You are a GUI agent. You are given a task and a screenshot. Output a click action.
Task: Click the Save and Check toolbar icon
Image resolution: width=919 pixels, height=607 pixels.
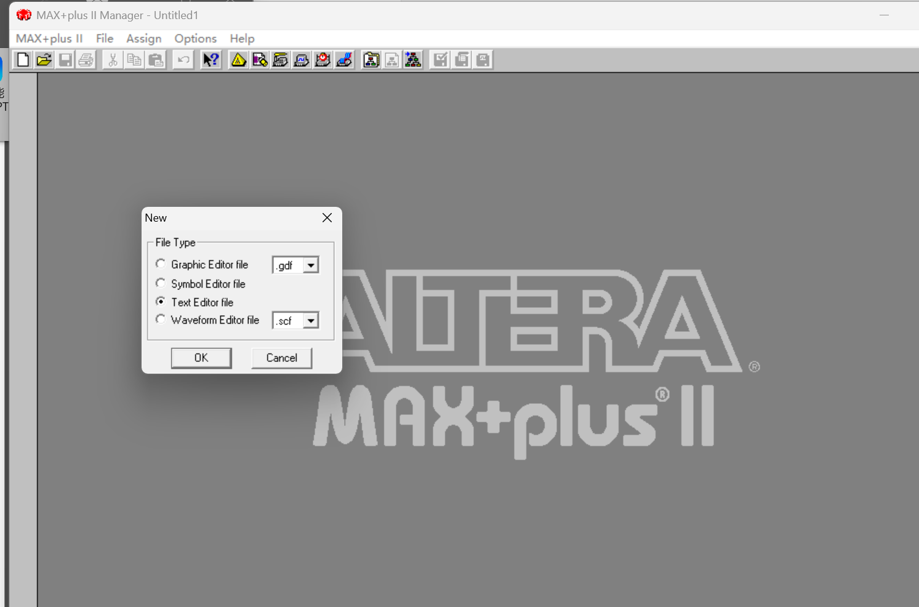[440, 60]
